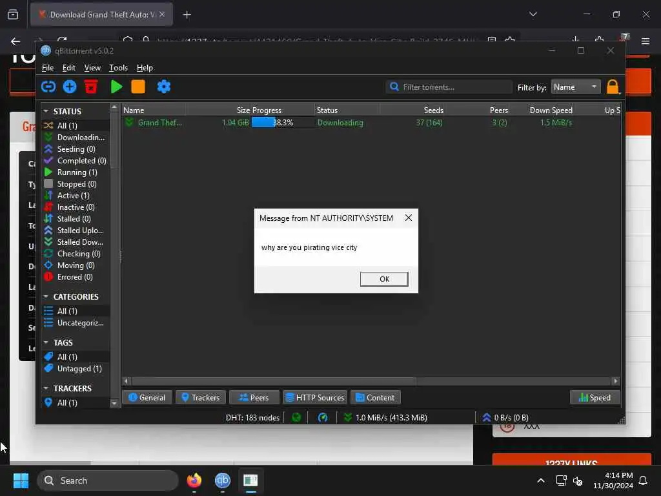The height and width of the screenshot is (496, 661).
Task: Click the global download speed indicator
Action: pyautogui.click(x=386, y=418)
